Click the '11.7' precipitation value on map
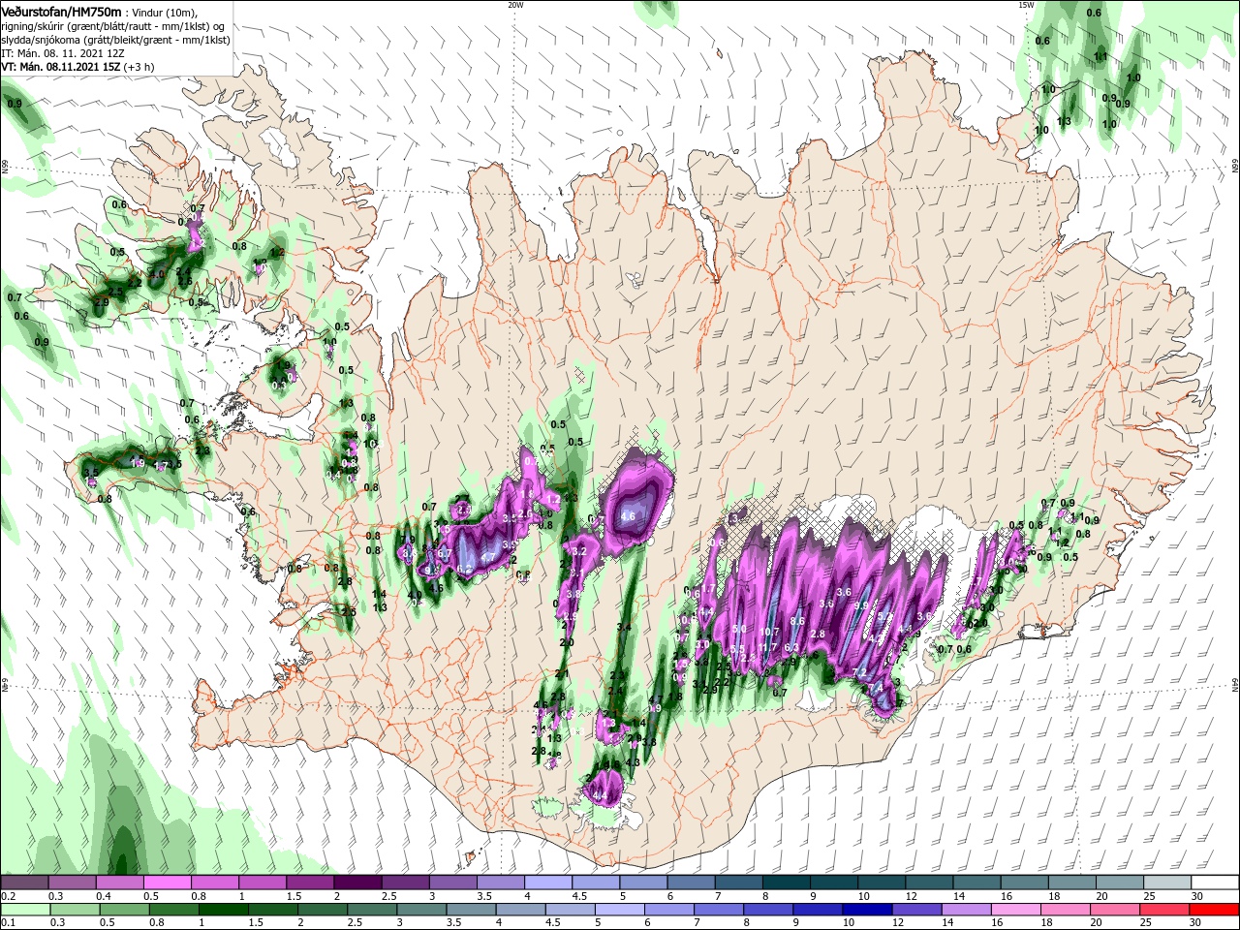Image resolution: width=1240 pixels, height=930 pixels. 768,647
